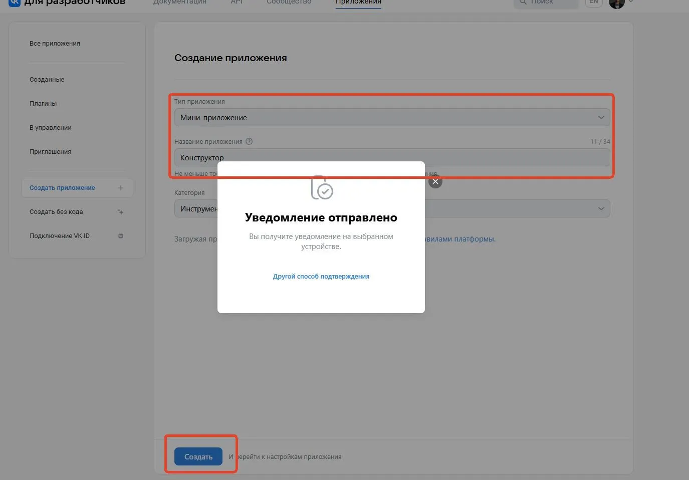Click the Создание приложения heading
The image size is (689, 480).
(231, 58)
